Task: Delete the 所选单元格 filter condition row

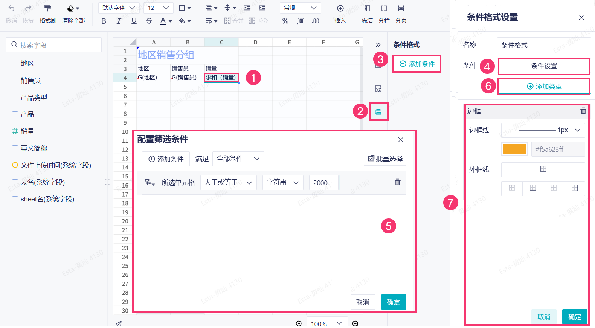Action: click(398, 182)
